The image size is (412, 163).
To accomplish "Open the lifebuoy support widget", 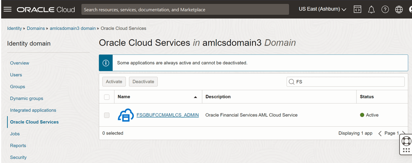I will tap(406, 141).
